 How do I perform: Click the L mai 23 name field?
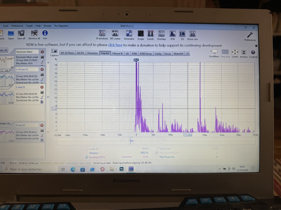coord(27,87)
